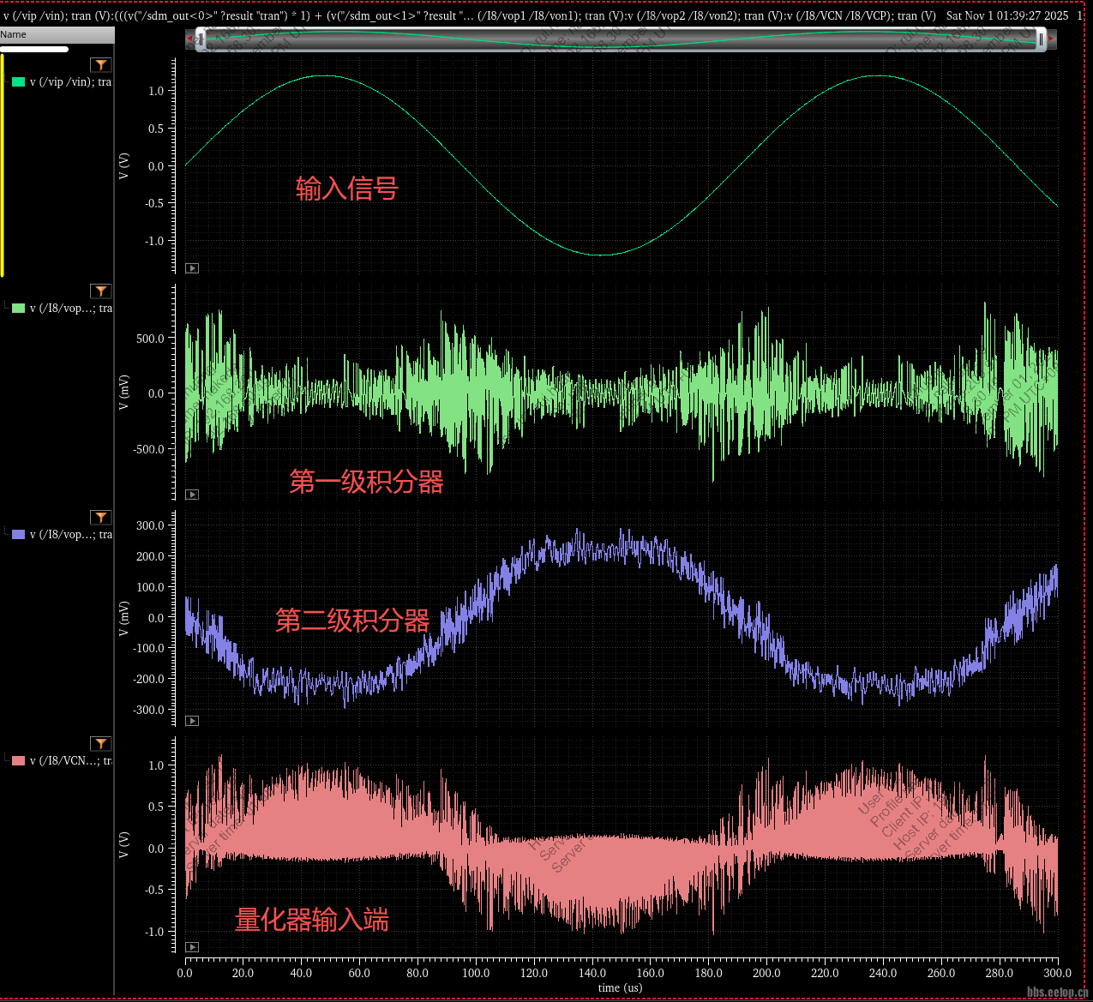This screenshot has height=1002, width=1093.
Task: Click the right grip handle of the zoom bar
Action: tap(1041, 39)
